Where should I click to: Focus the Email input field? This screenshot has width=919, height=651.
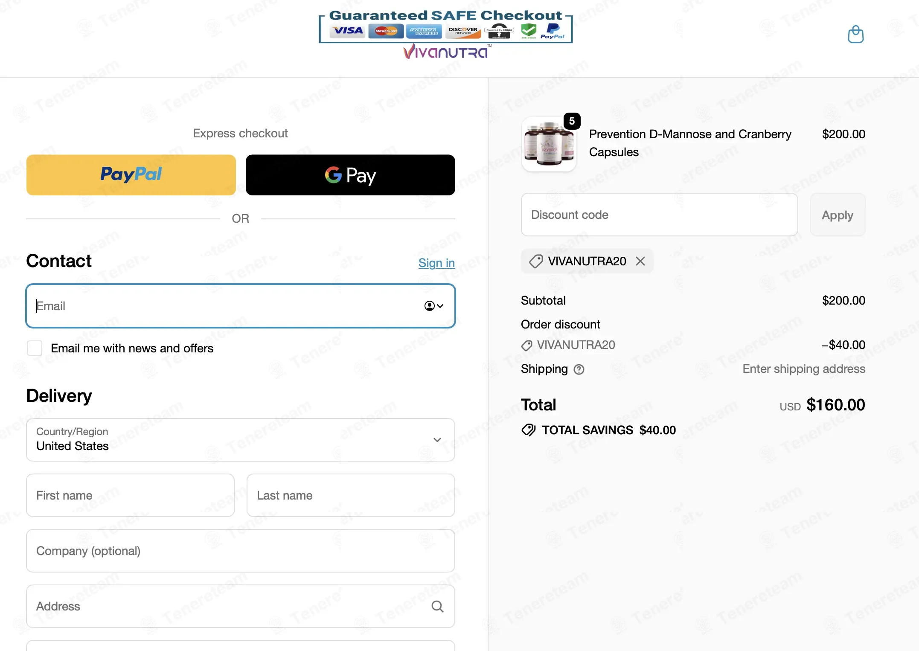pyautogui.click(x=241, y=306)
